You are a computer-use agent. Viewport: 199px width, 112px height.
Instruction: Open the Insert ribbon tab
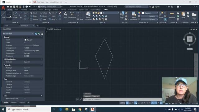point(16,10)
